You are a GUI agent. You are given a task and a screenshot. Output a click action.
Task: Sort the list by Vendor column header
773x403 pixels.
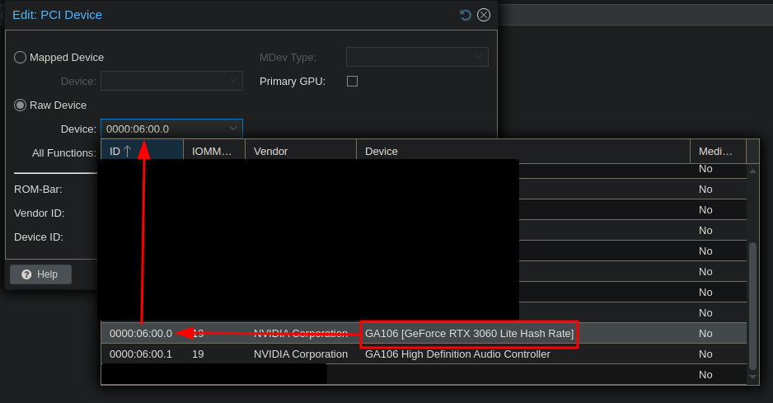point(301,152)
